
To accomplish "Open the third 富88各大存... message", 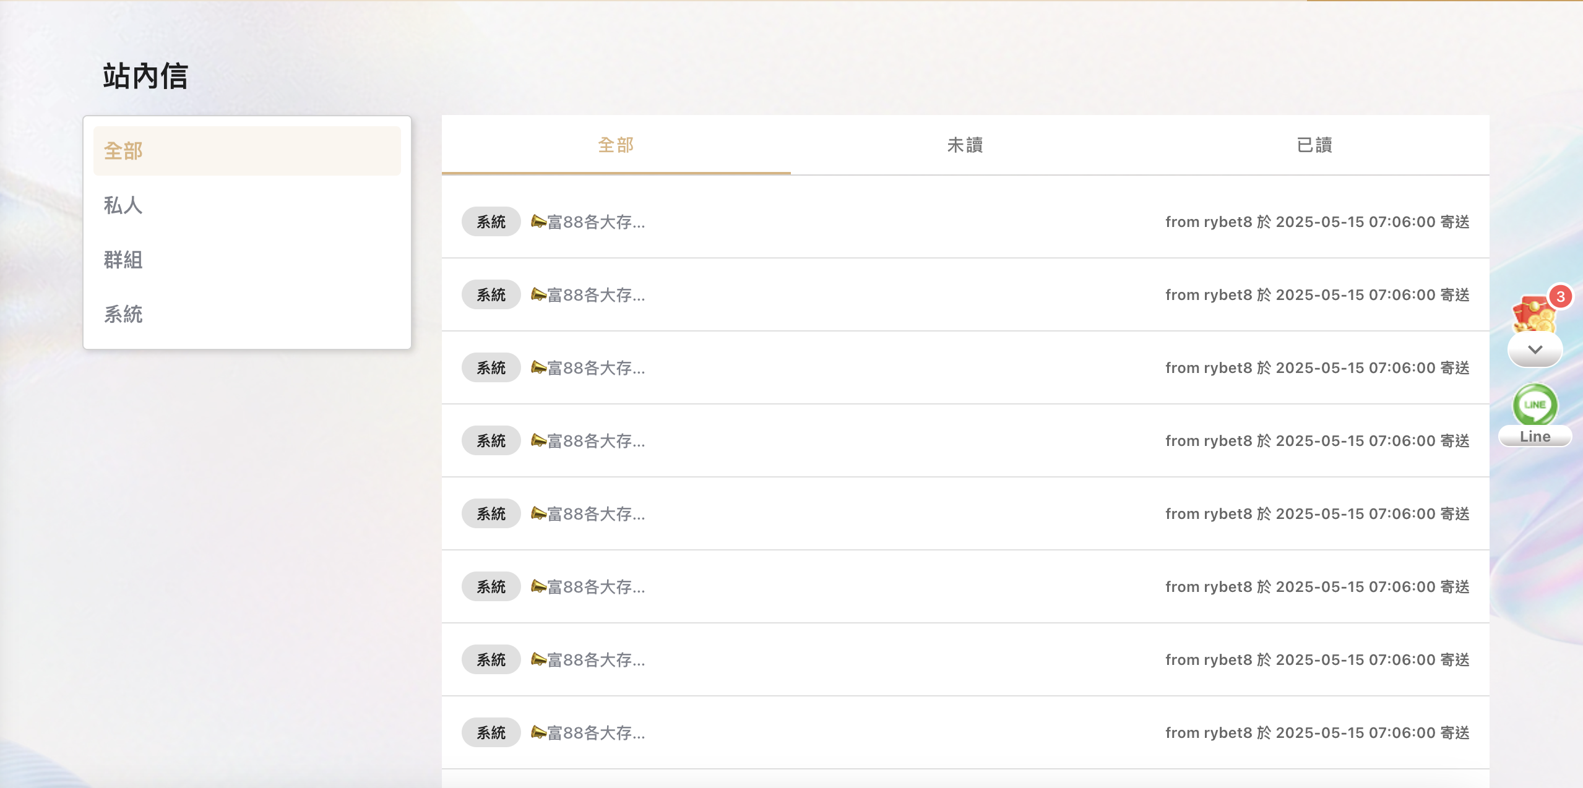I will tap(965, 367).
